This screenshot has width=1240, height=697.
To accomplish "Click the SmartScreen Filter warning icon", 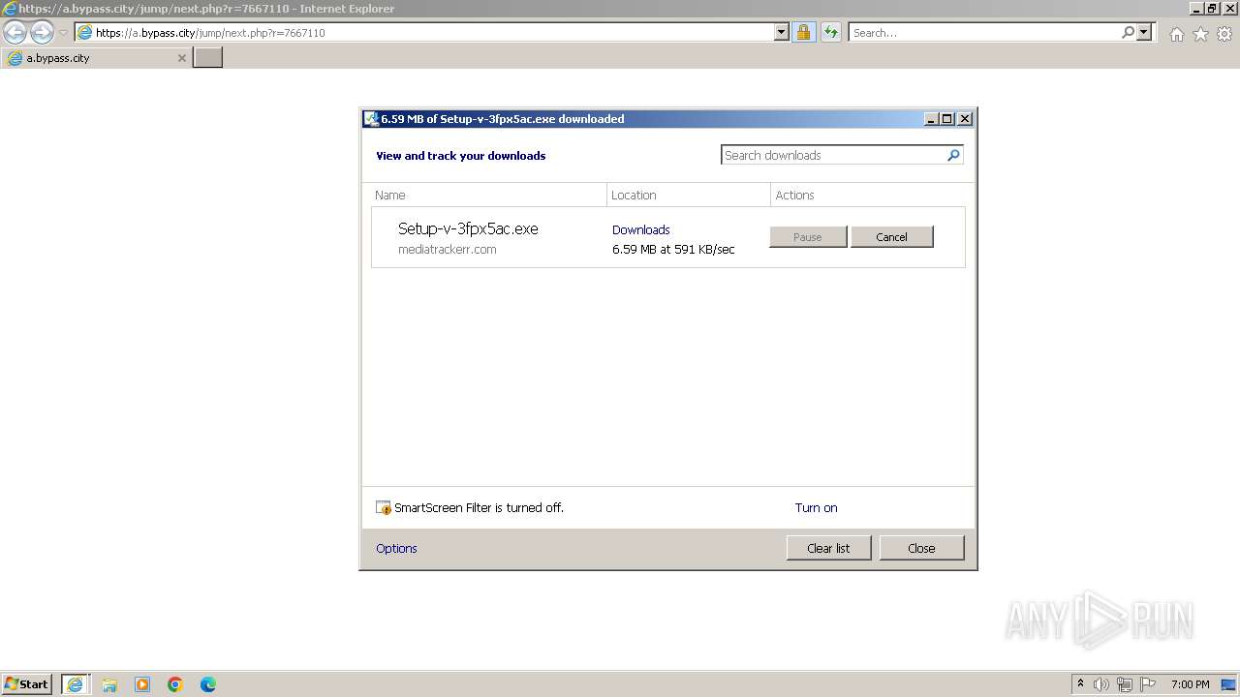I will [x=383, y=507].
